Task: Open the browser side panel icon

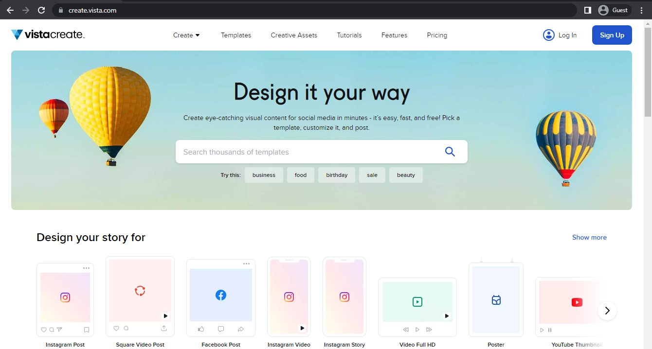Action: (x=587, y=10)
